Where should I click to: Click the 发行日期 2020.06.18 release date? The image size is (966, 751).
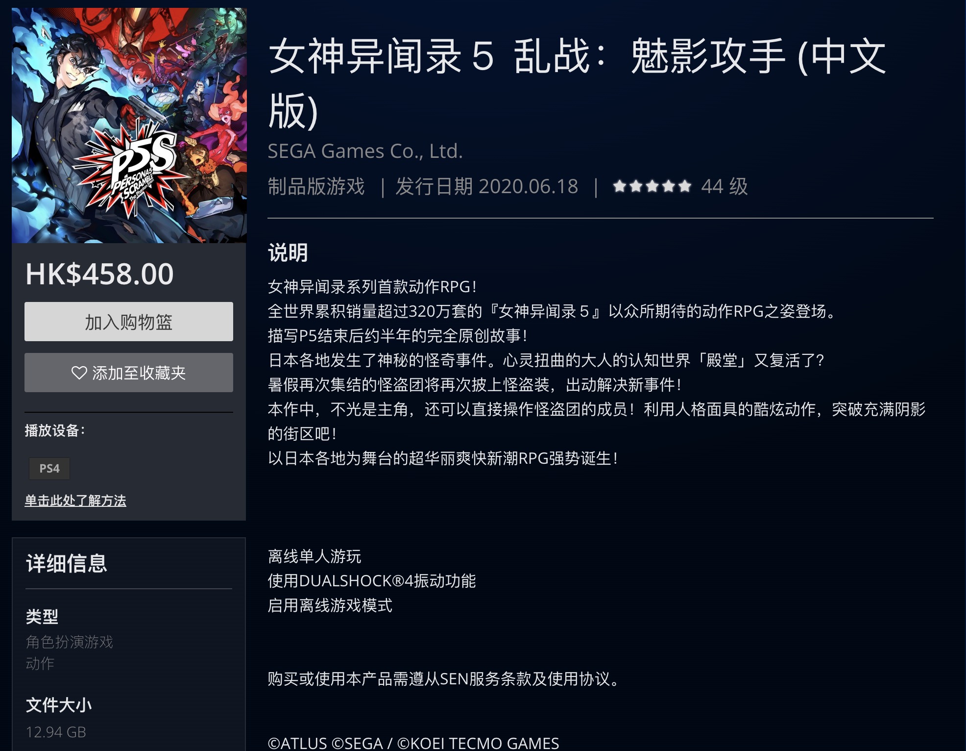(487, 186)
